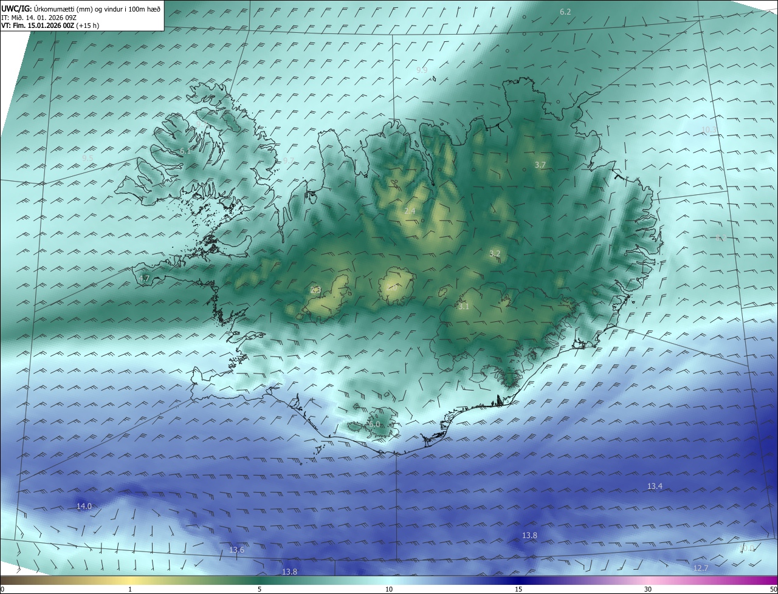
Task: Click the color scale tick label 50
Action: (774, 589)
